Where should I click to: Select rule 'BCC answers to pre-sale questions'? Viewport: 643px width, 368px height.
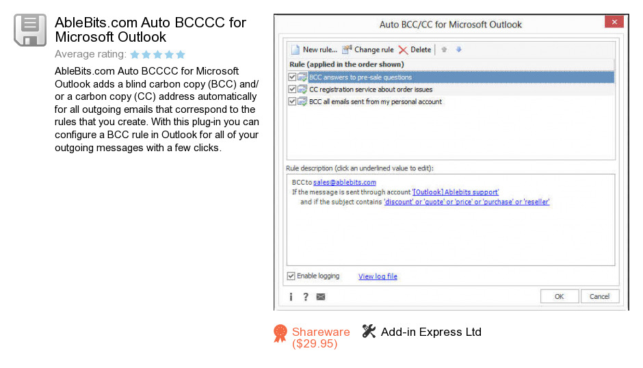click(461, 77)
